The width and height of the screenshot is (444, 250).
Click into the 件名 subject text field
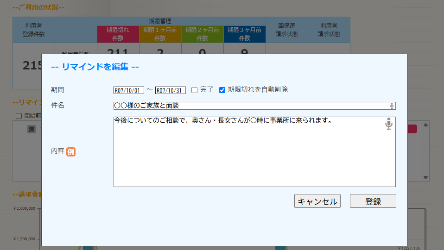click(x=250, y=106)
